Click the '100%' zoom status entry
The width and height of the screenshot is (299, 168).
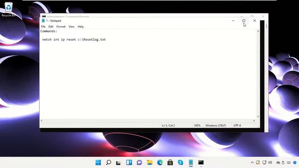[x=197, y=126]
